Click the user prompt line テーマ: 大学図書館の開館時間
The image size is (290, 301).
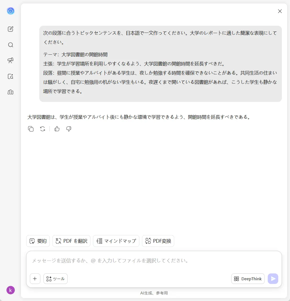click(75, 55)
